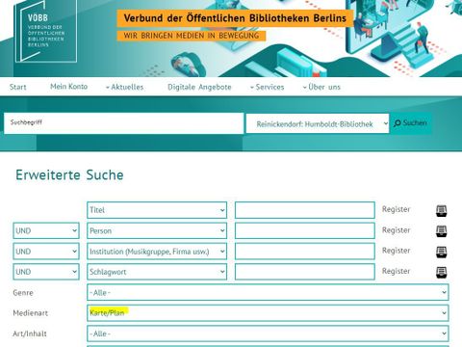
Task: Click the Suchbegriff search field
Action: [124, 123]
